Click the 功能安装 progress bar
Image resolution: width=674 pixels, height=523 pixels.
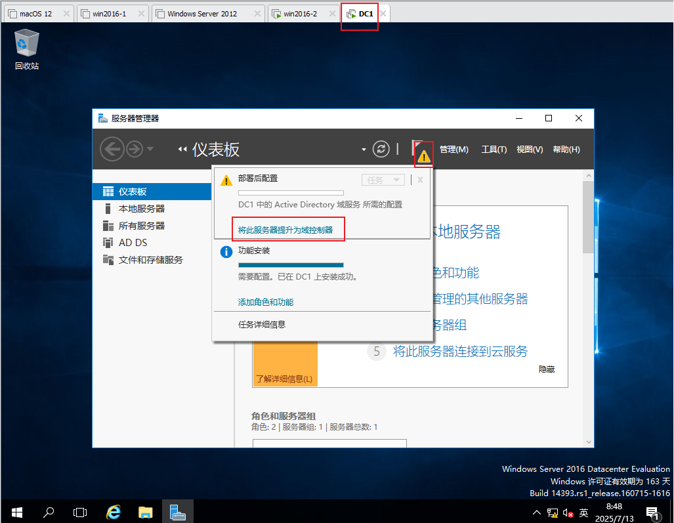click(x=291, y=265)
